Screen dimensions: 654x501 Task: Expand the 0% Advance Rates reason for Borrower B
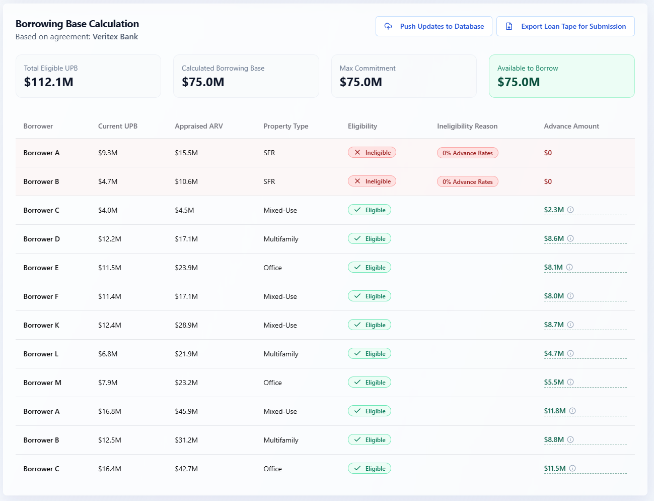[467, 181]
